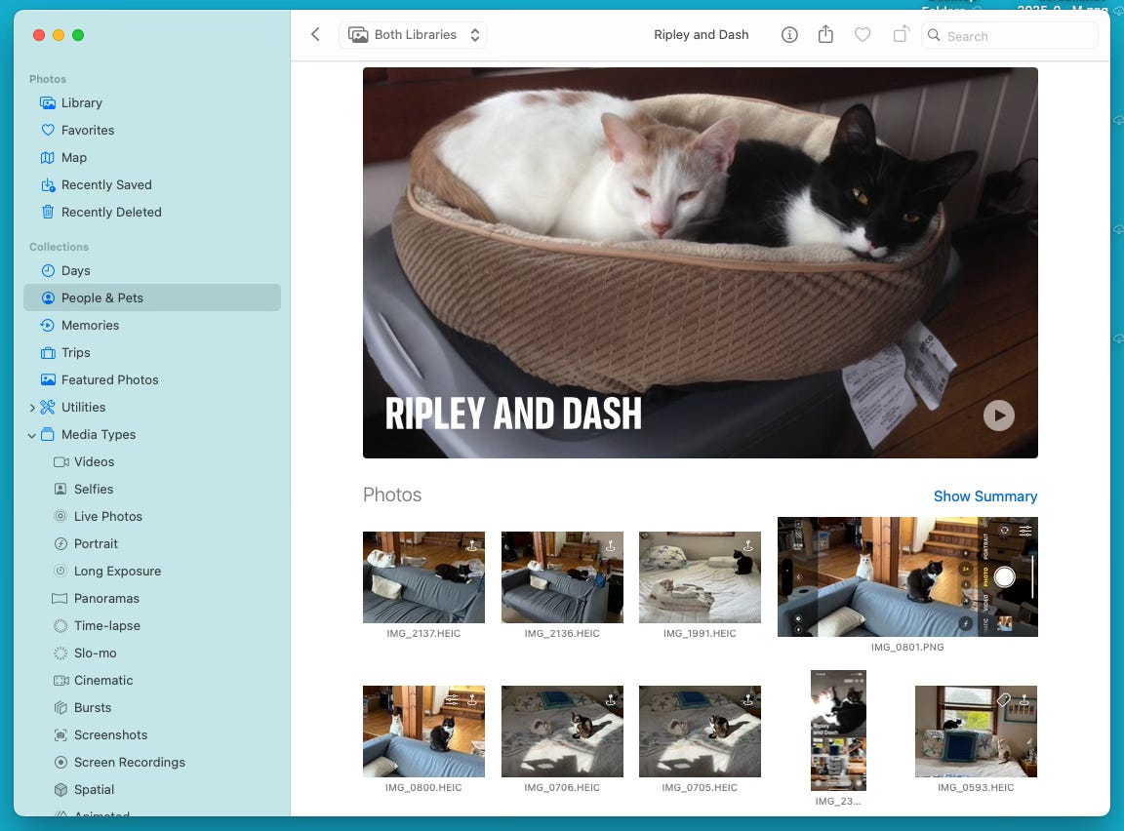Click the Memories icon in the sidebar
The width and height of the screenshot is (1124, 831).
48,325
